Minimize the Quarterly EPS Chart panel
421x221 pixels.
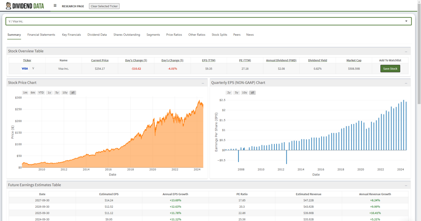[x=406, y=83]
